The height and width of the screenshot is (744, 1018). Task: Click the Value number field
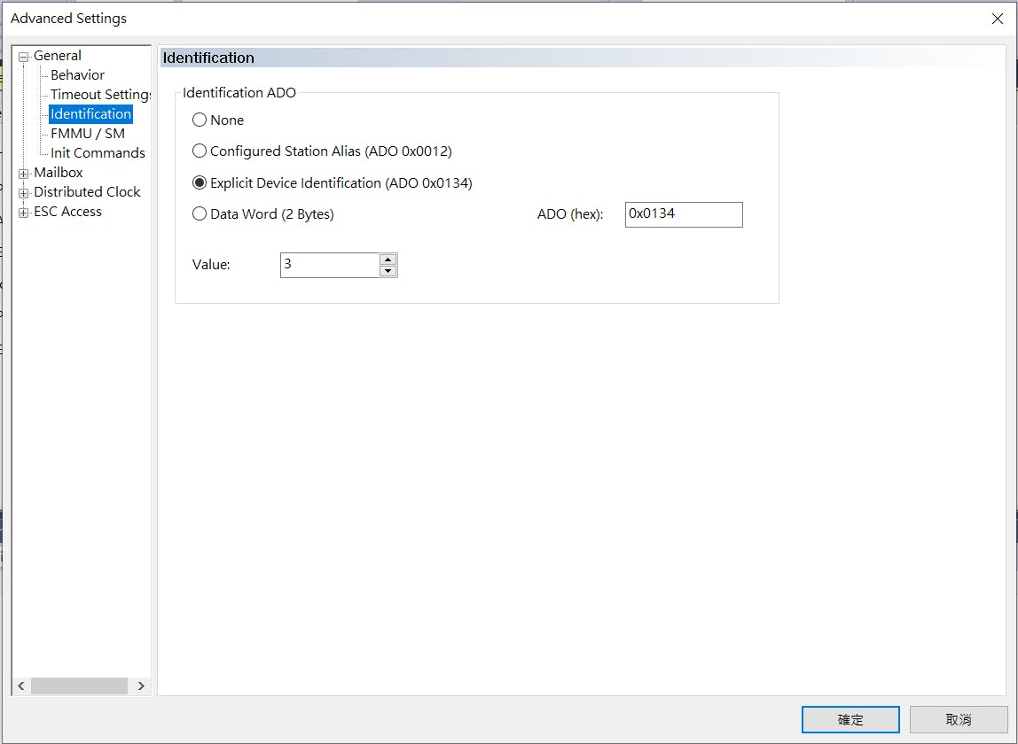(x=329, y=265)
